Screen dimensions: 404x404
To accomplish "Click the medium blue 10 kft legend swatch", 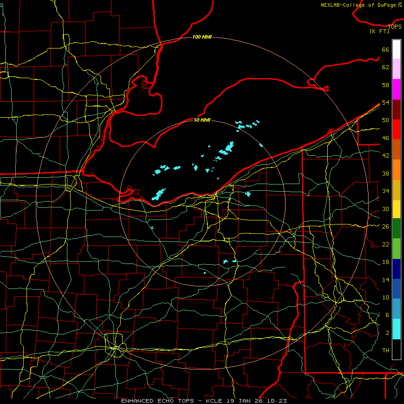I will (x=396, y=289).
